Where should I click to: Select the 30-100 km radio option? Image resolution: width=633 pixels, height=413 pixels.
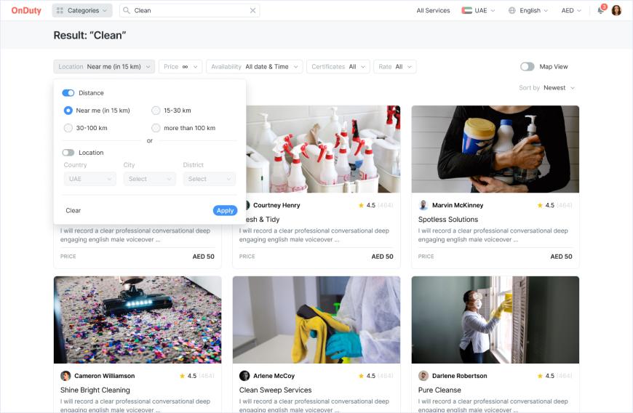[68, 128]
